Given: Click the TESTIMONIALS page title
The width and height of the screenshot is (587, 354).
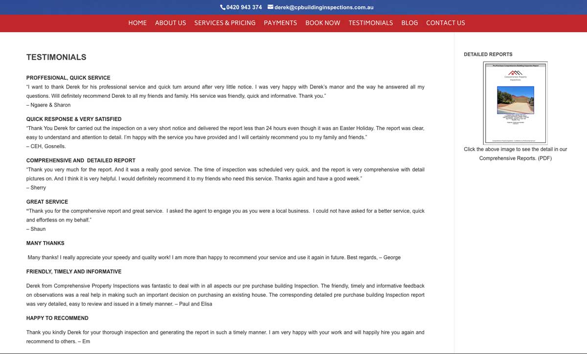Looking at the screenshot, I should coord(56,57).
